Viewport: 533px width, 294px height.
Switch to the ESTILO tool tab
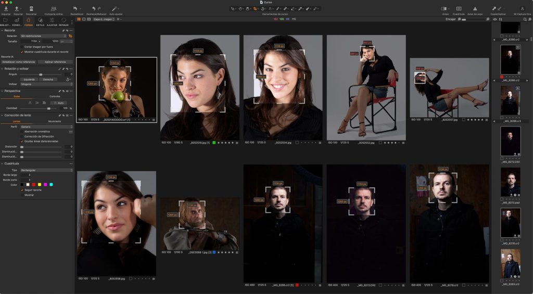[40, 22]
